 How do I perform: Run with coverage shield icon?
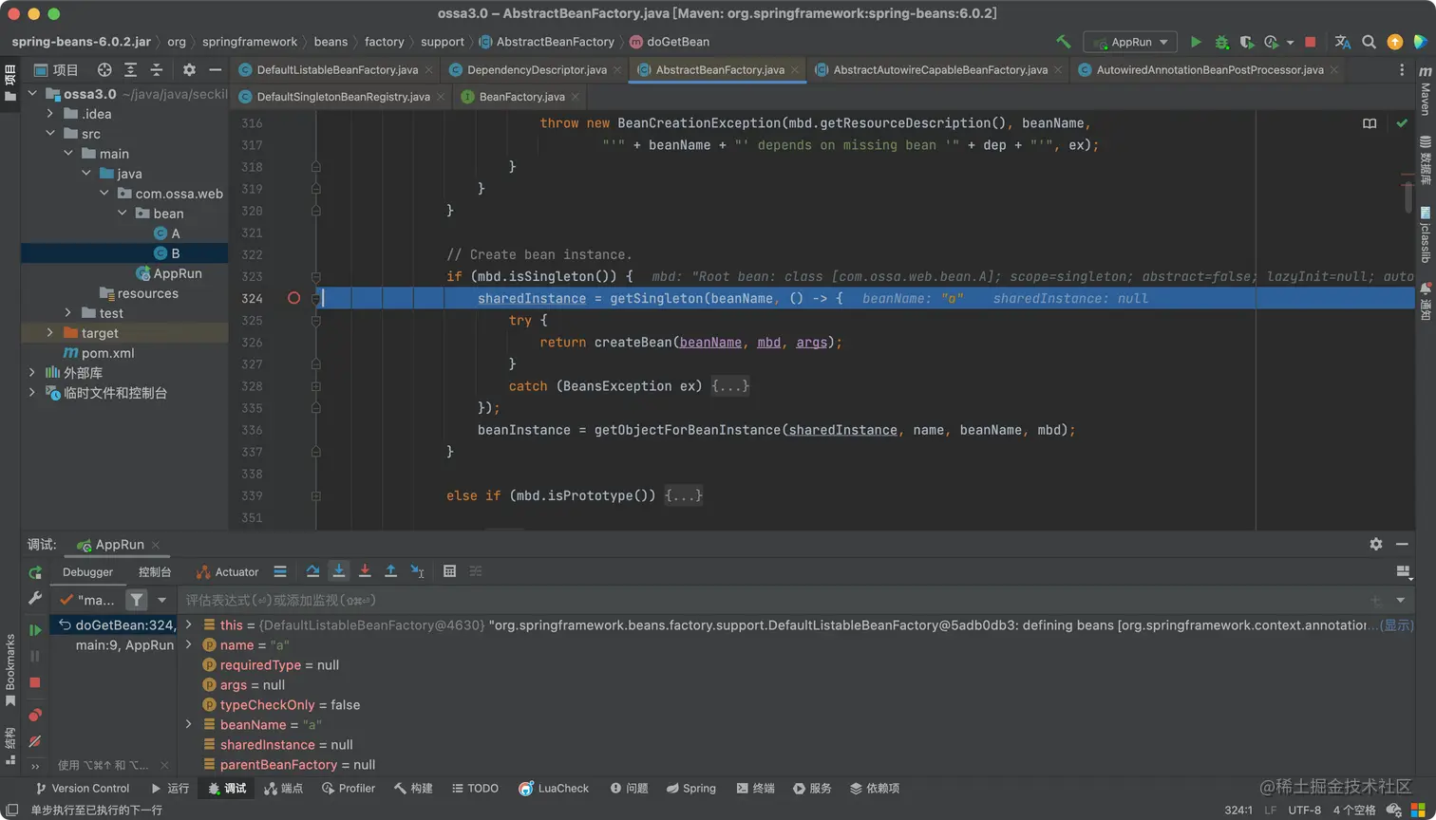1247,42
